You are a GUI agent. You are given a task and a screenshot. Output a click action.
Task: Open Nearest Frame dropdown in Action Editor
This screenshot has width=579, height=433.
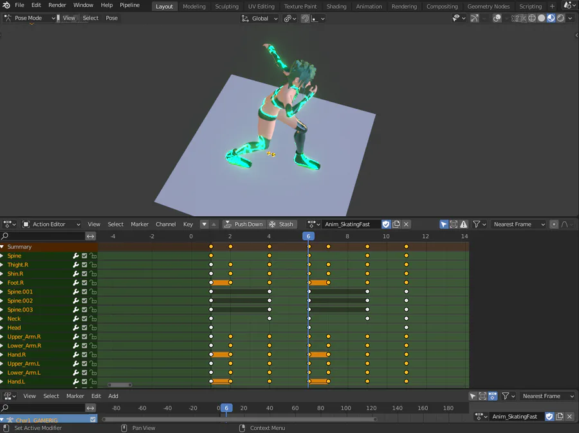(518, 224)
